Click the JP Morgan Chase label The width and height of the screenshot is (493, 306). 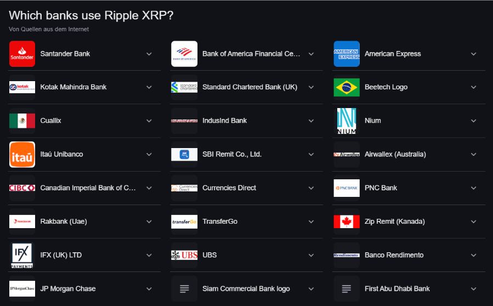(x=68, y=288)
